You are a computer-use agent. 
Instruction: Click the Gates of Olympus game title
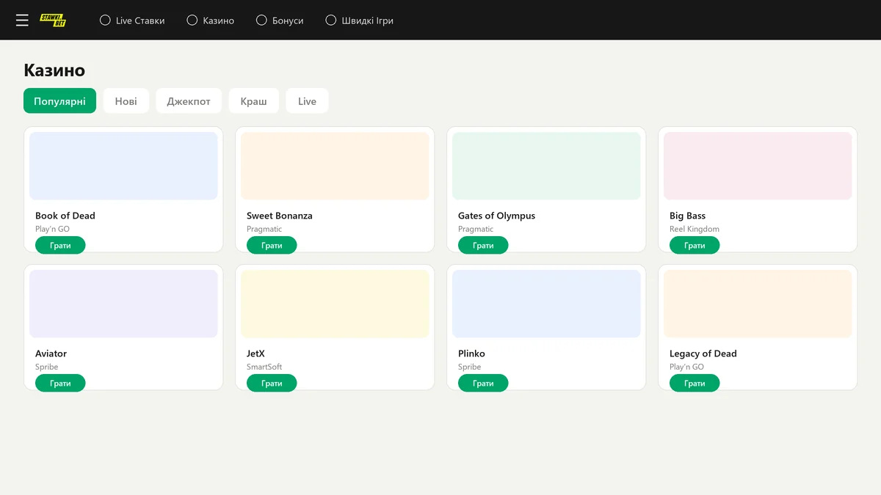(x=496, y=216)
